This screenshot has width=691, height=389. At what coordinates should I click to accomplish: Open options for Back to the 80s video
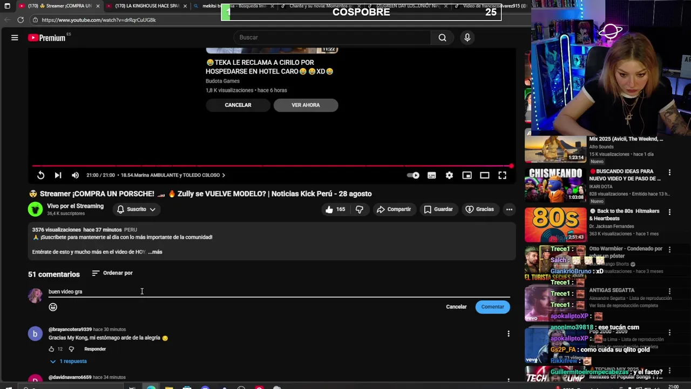coord(669,212)
